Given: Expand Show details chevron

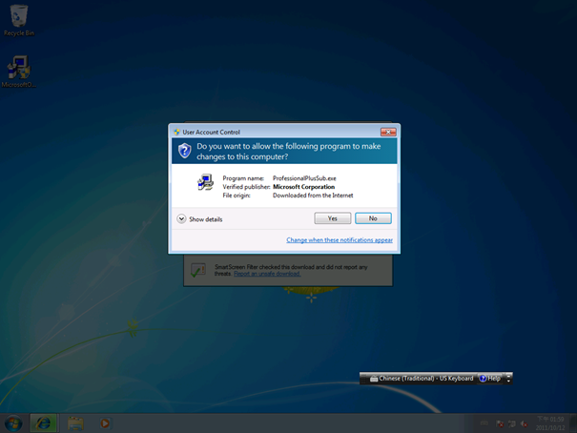Looking at the screenshot, I should click(x=181, y=219).
